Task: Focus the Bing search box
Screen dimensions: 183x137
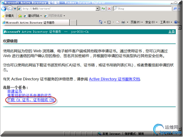Action: point(142,9)
